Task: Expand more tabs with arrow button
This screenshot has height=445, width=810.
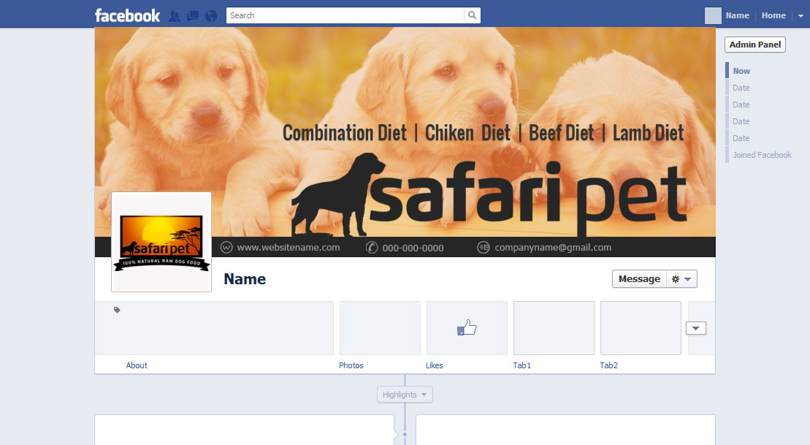Action: pyautogui.click(x=695, y=328)
